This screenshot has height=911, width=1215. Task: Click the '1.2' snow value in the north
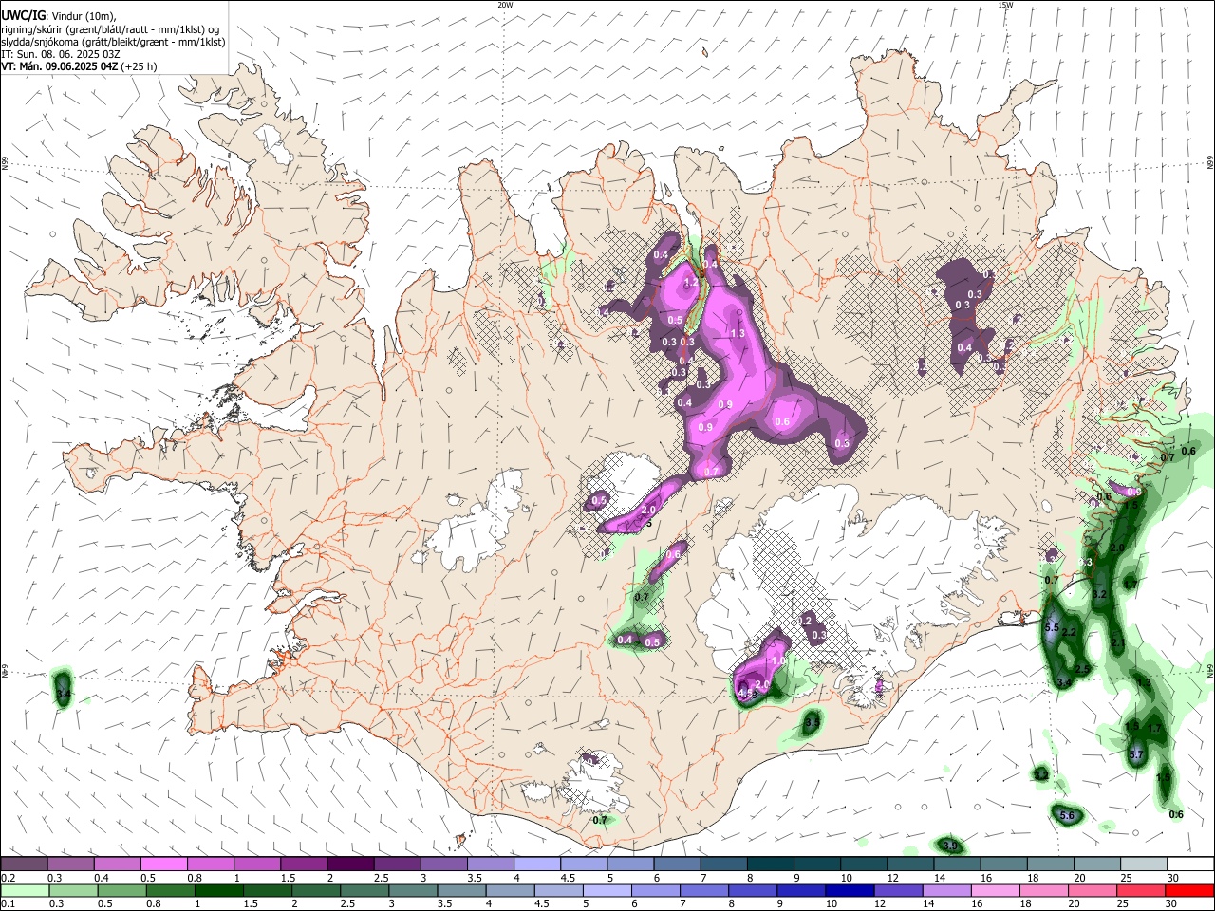pyautogui.click(x=691, y=282)
